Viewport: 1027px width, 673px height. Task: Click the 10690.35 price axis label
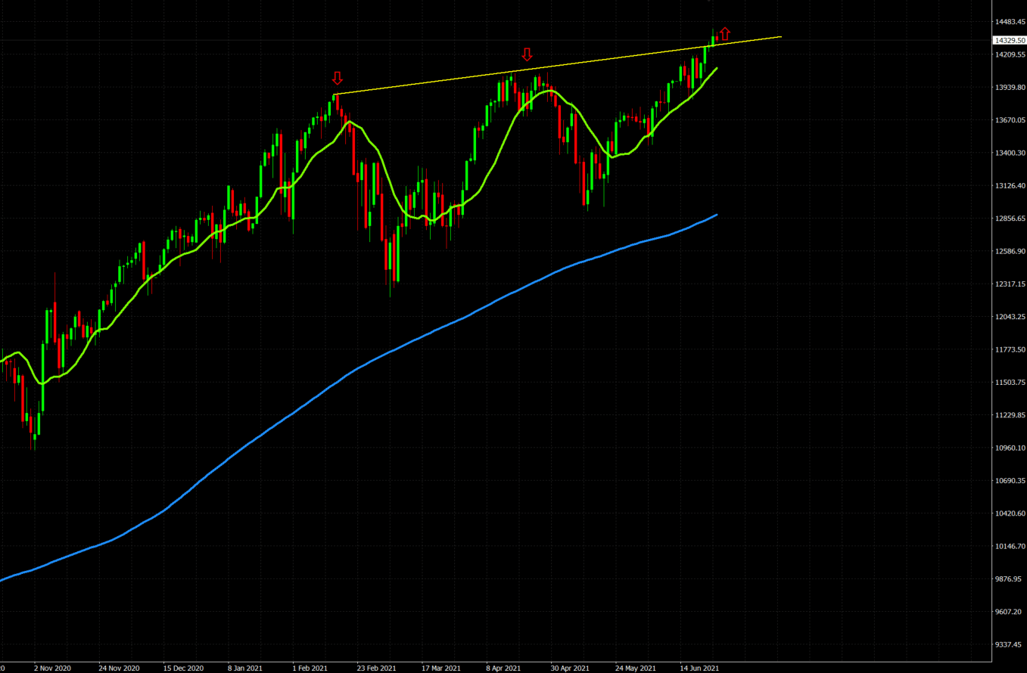(x=1010, y=481)
